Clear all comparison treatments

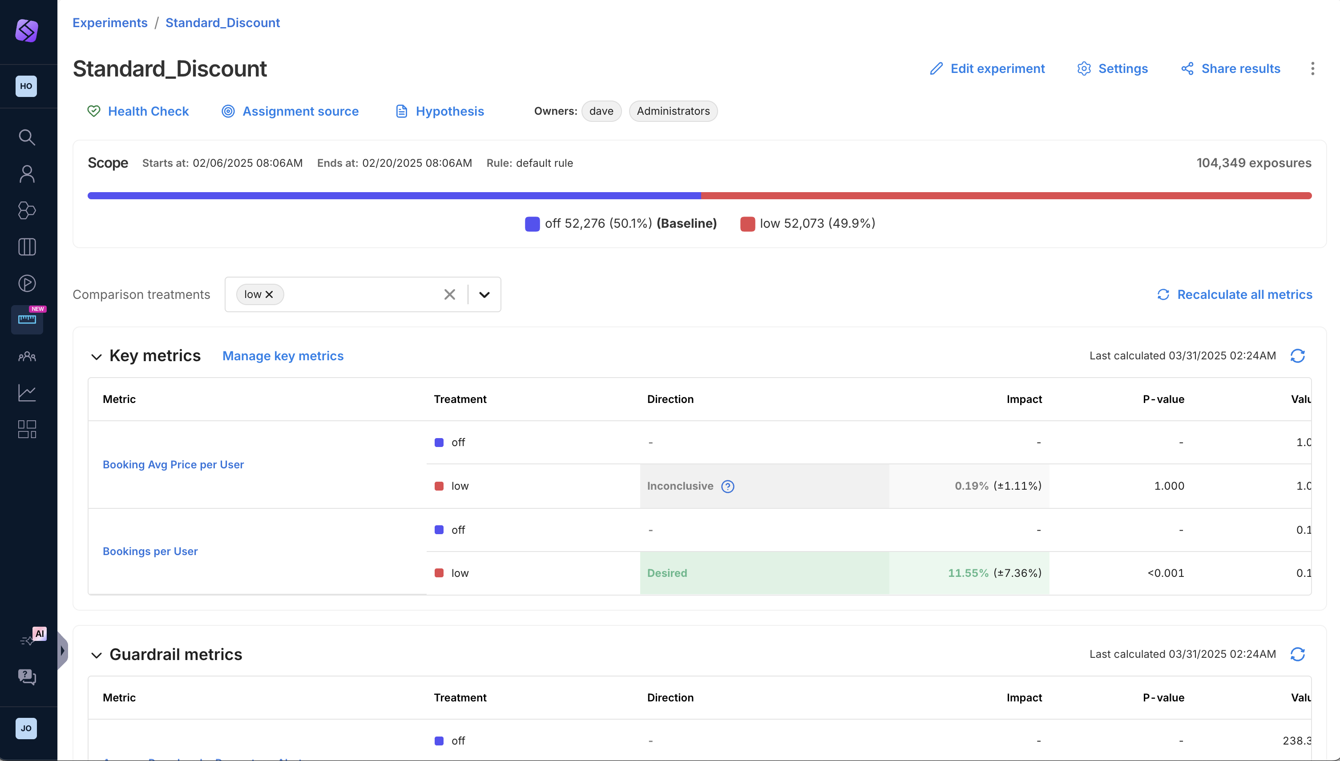(x=450, y=295)
